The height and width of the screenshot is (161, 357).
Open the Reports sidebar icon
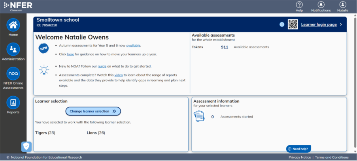[x=13, y=103]
